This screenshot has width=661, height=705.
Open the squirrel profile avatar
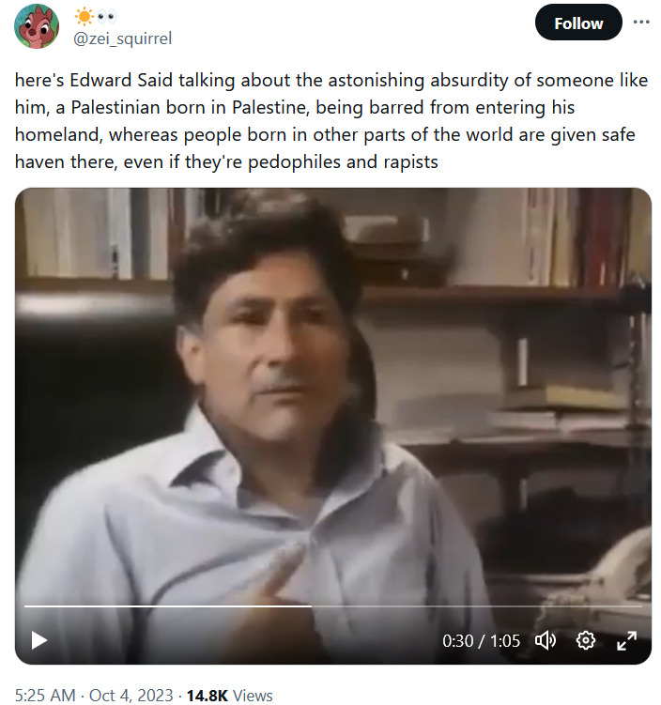[37, 26]
